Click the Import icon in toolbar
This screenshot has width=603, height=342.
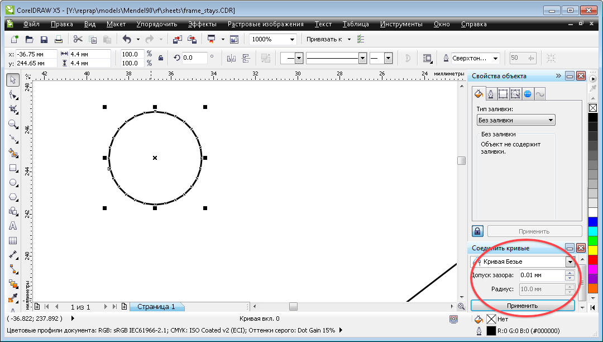coord(177,39)
